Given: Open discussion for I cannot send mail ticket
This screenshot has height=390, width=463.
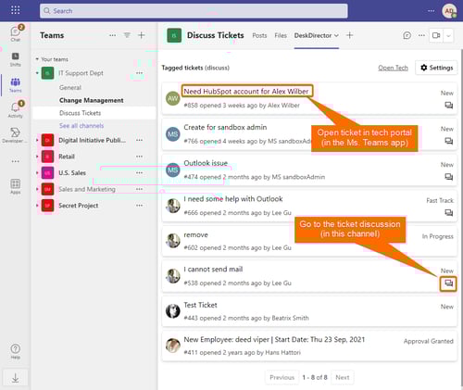Looking at the screenshot, I should 448,283.
